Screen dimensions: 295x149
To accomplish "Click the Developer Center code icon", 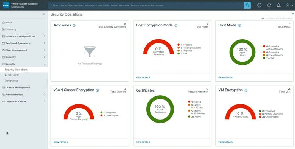I will point(3,101).
